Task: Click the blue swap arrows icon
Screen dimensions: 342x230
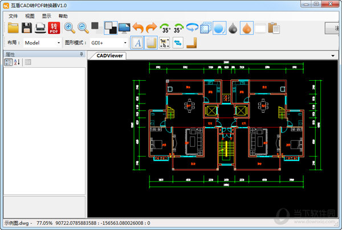Action: [178, 43]
